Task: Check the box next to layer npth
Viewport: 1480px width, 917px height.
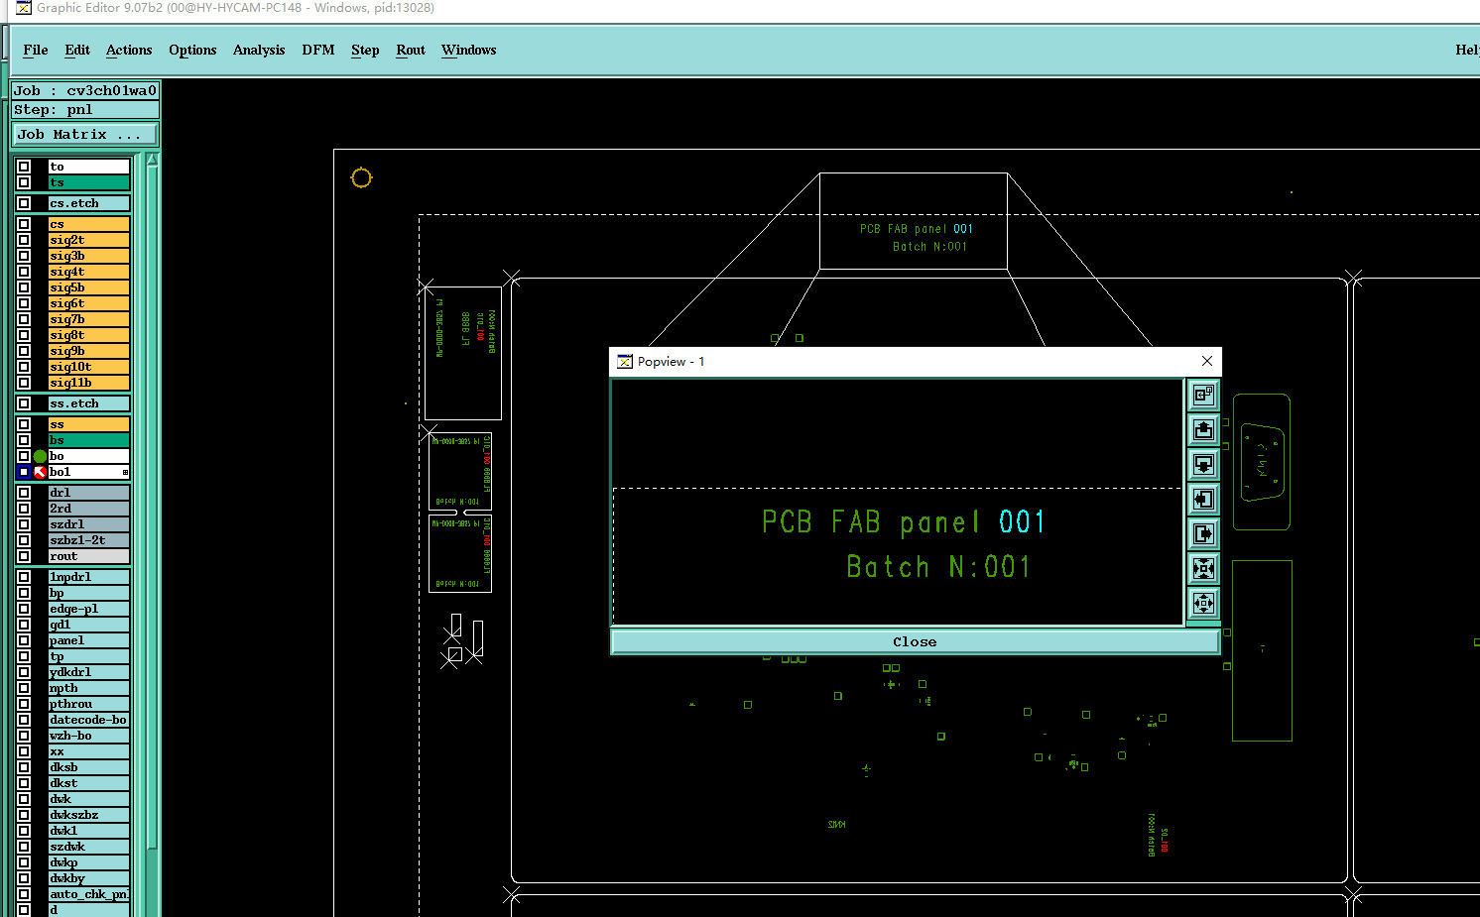Action: click(x=24, y=688)
